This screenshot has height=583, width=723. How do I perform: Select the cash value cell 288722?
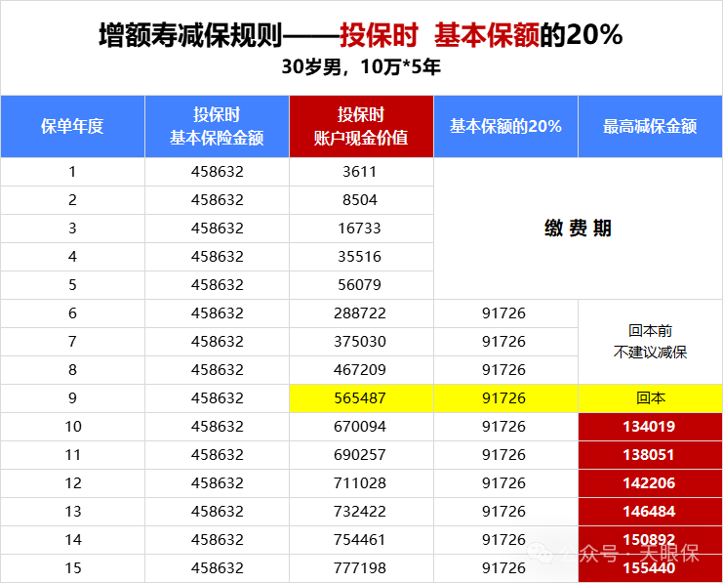pos(361,313)
